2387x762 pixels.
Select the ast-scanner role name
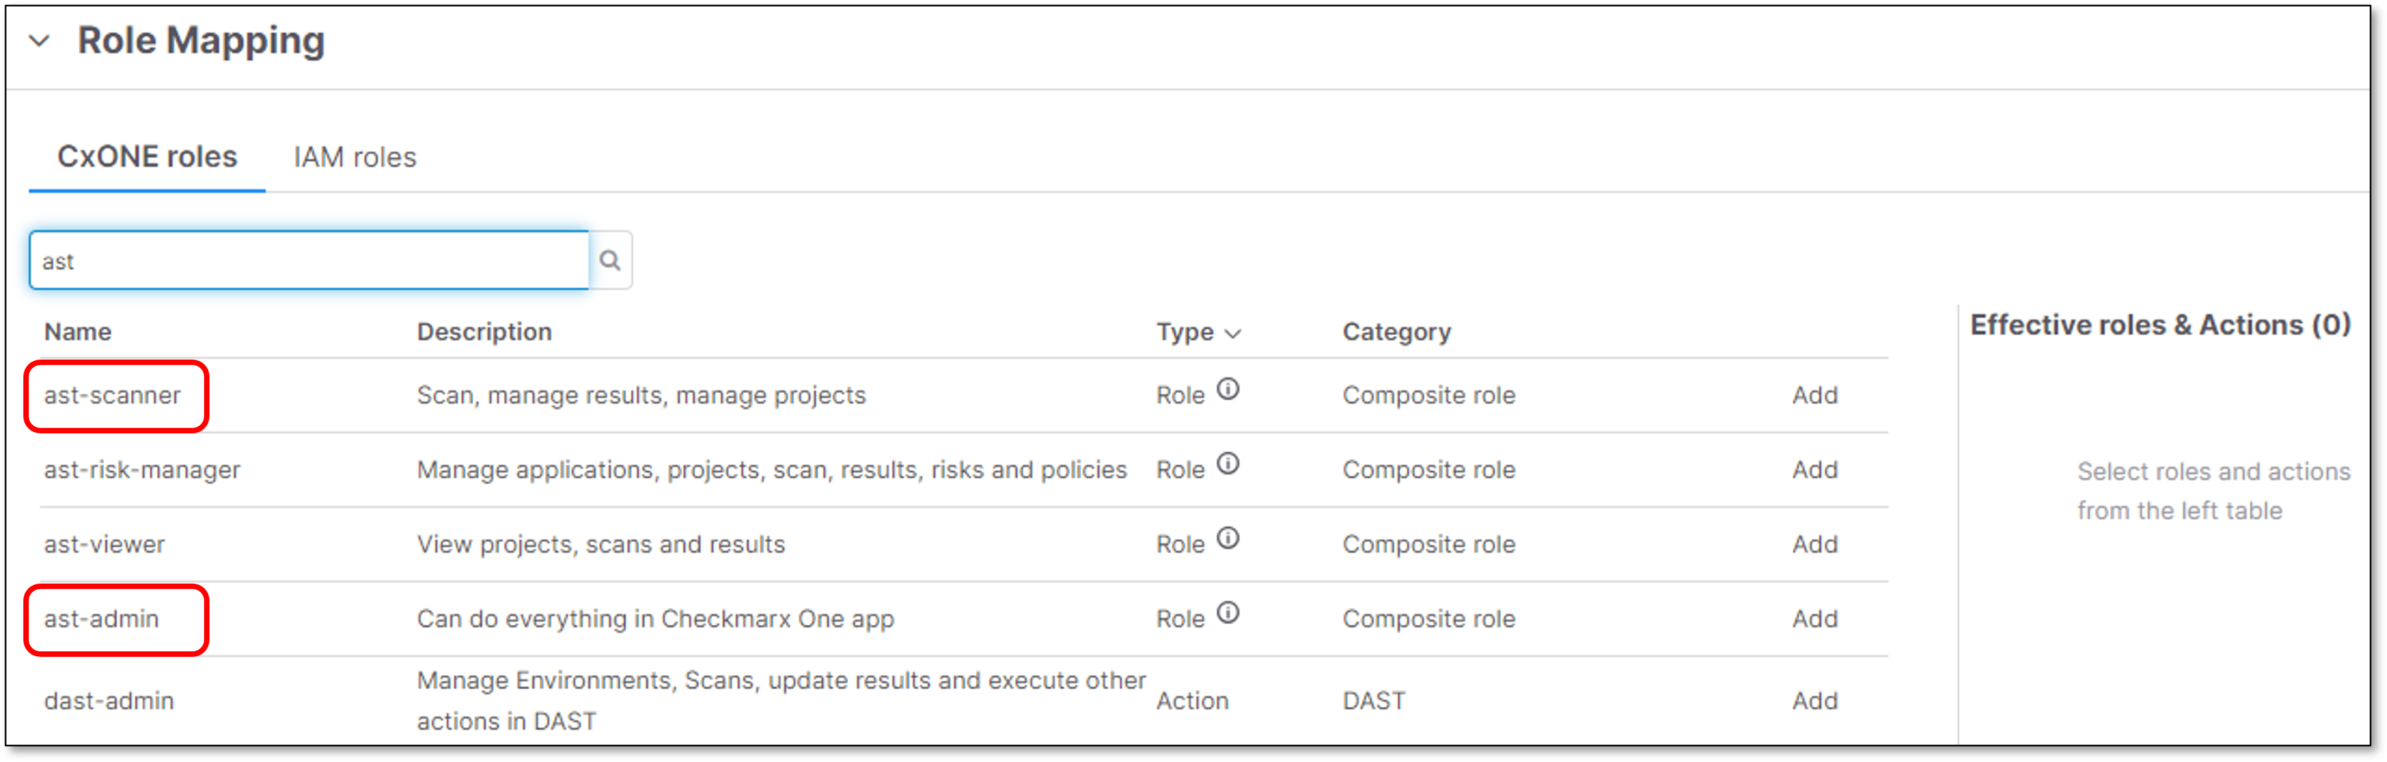coord(112,395)
